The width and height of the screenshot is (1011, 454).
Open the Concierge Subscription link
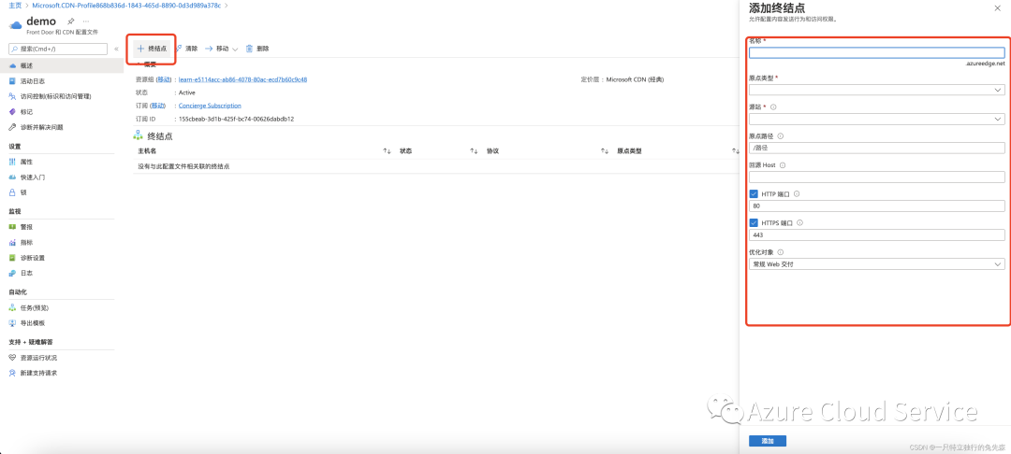pyautogui.click(x=210, y=106)
